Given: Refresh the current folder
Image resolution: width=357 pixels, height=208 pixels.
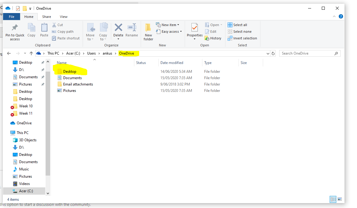Looking at the screenshot, I should [273, 53].
